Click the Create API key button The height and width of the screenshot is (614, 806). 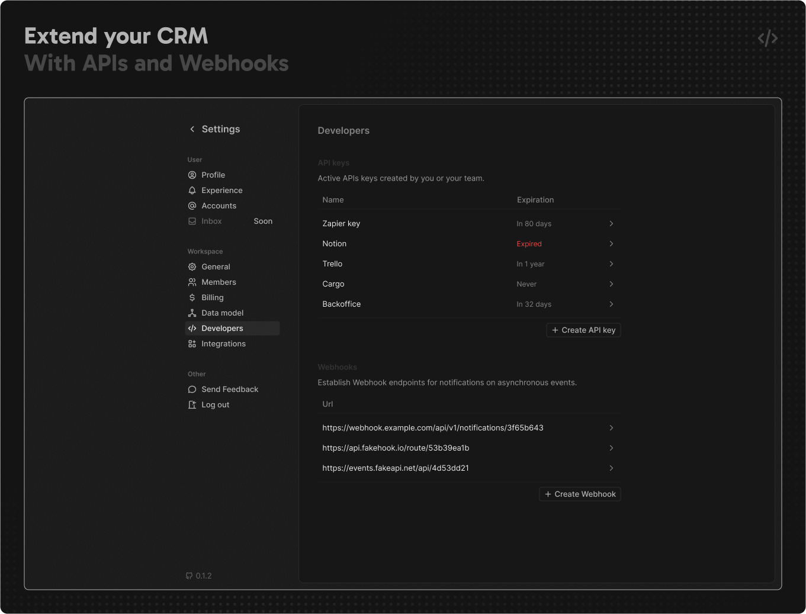[583, 330]
